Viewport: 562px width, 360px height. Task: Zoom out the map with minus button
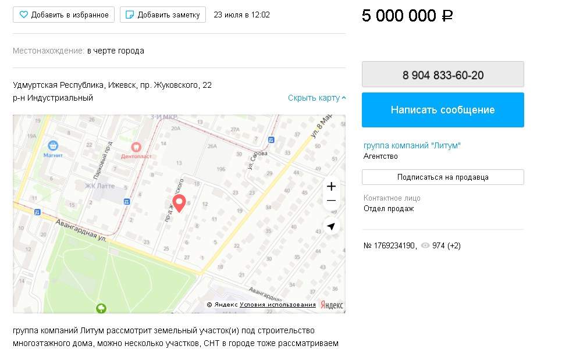331,201
